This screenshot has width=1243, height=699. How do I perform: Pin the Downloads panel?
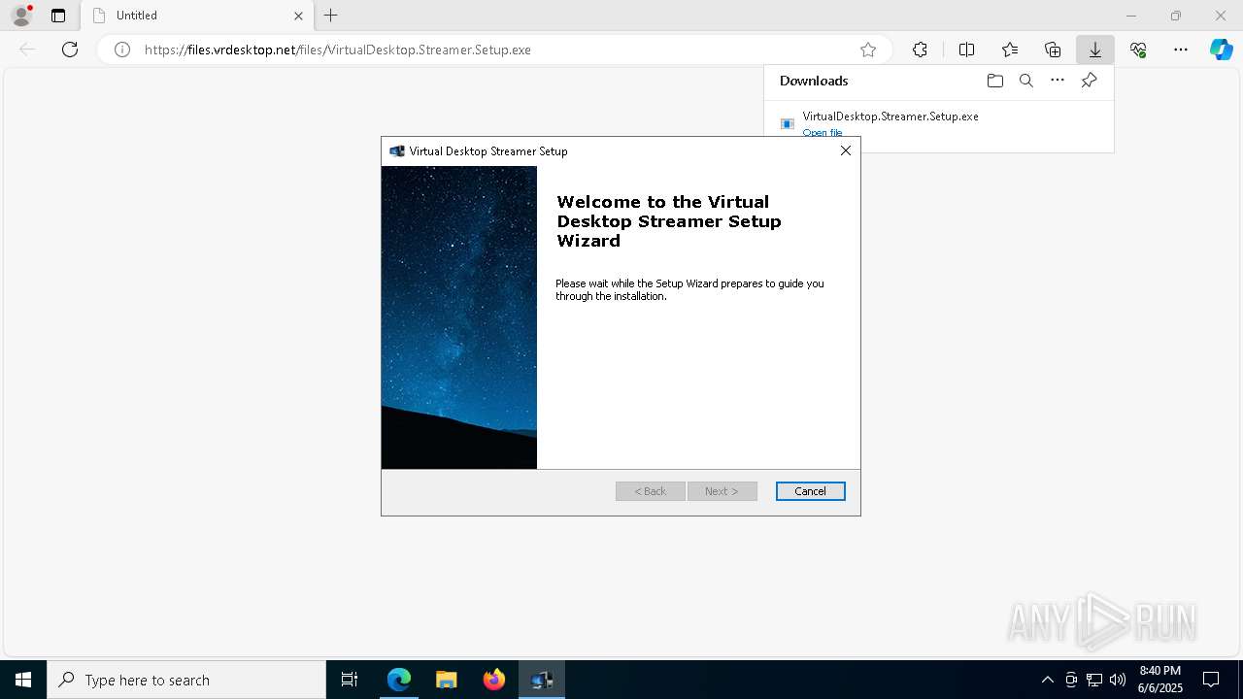[x=1089, y=81]
